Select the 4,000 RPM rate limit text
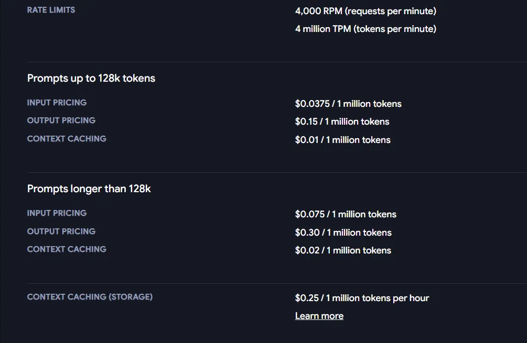Viewport: 527px width, 343px height. coord(365,11)
